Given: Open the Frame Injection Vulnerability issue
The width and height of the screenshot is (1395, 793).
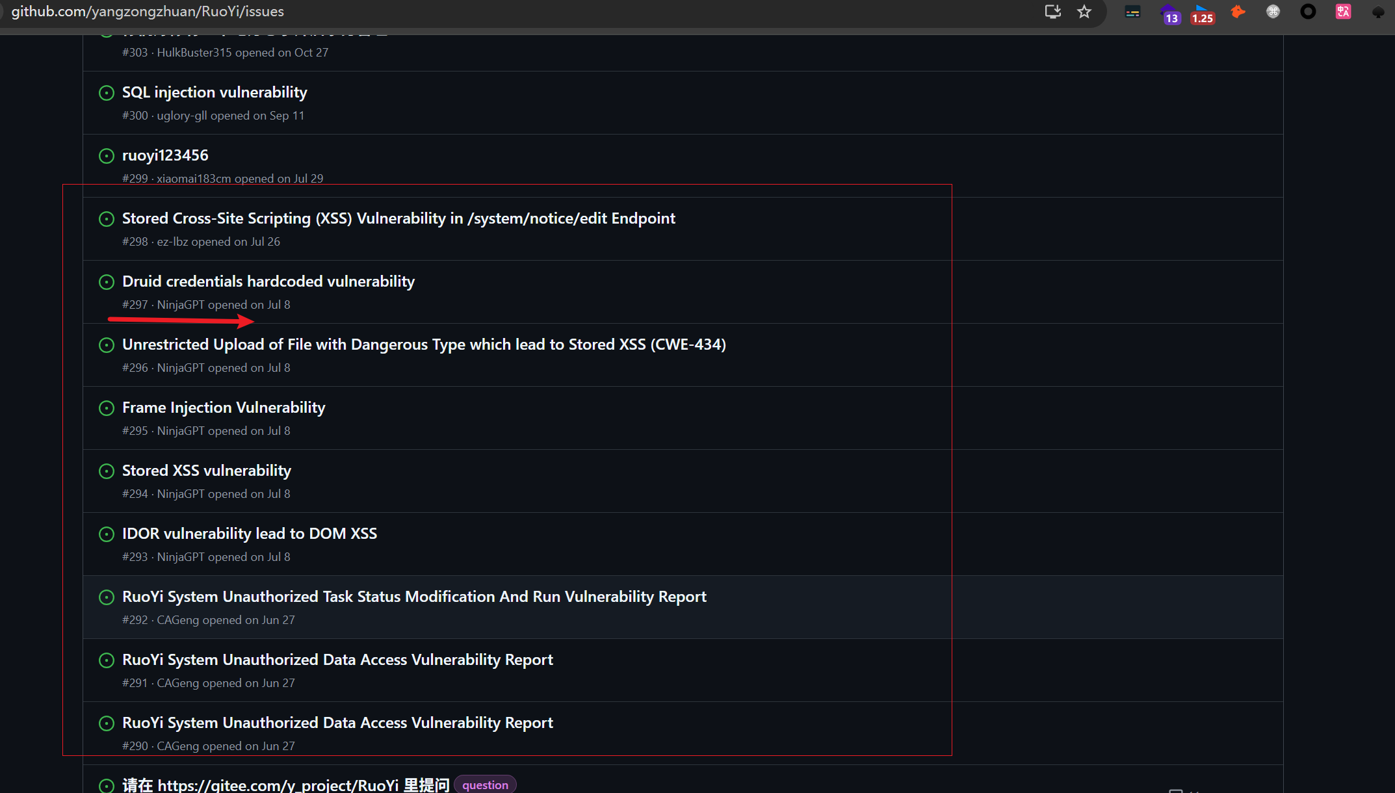Looking at the screenshot, I should [x=224, y=408].
